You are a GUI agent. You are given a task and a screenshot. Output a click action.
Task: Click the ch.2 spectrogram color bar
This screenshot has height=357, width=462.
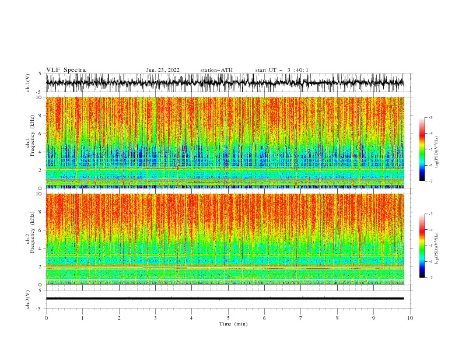[422, 246]
